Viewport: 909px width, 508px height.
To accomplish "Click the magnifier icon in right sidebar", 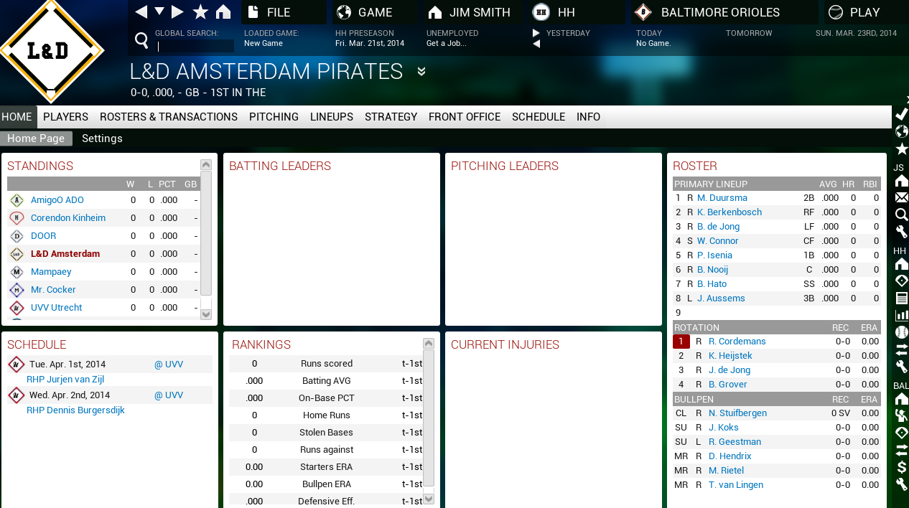I will tap(902, 215).
